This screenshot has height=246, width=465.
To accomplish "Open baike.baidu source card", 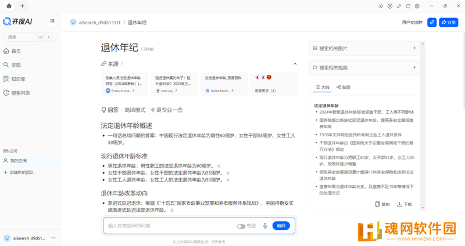I will coord(224,84).
